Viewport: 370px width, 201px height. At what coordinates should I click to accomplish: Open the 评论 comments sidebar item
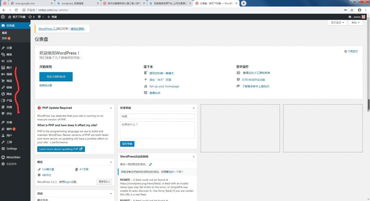click(15, 114)
